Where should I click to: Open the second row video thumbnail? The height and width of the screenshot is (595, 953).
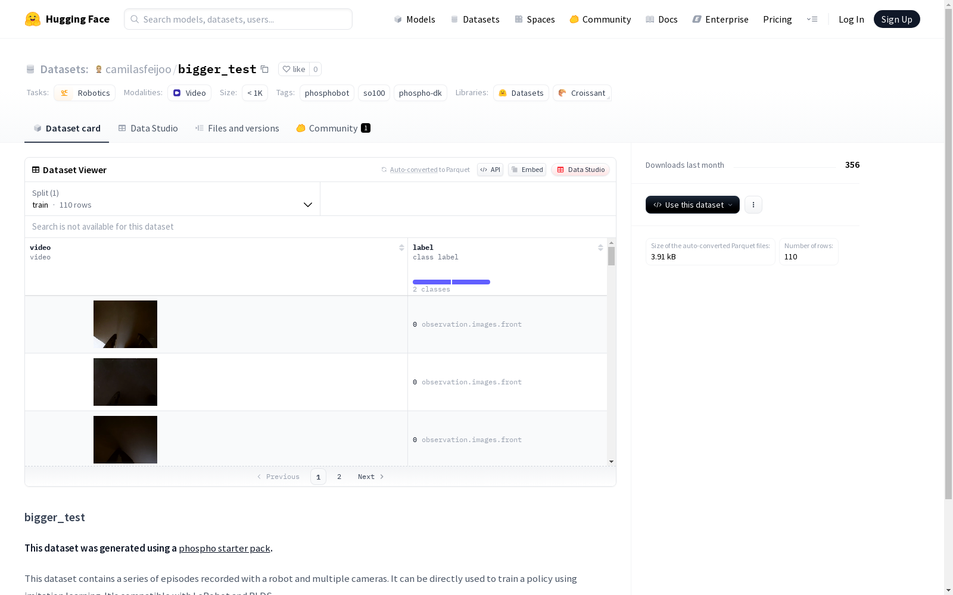point(125,382)
